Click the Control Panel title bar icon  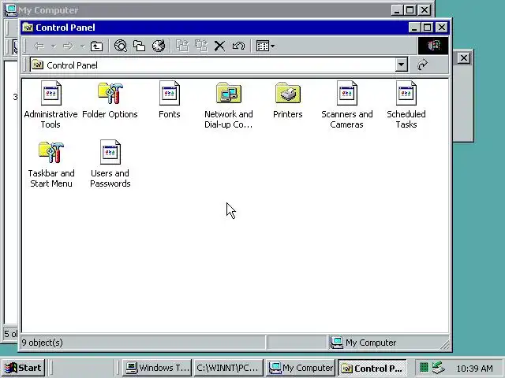pyautogui.click(x=28, y=28)
